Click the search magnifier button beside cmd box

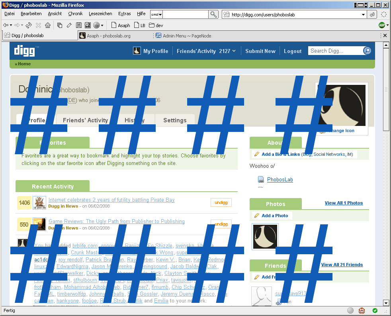point(214,14)
